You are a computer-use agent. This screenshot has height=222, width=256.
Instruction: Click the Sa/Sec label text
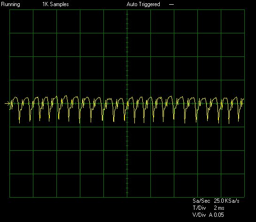coord(202,201)
